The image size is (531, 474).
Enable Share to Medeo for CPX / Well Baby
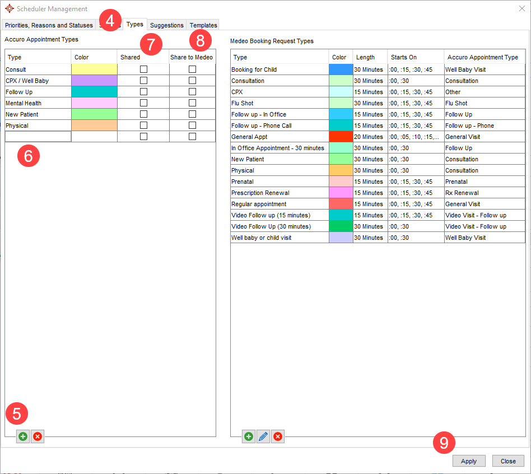(193, 80)
